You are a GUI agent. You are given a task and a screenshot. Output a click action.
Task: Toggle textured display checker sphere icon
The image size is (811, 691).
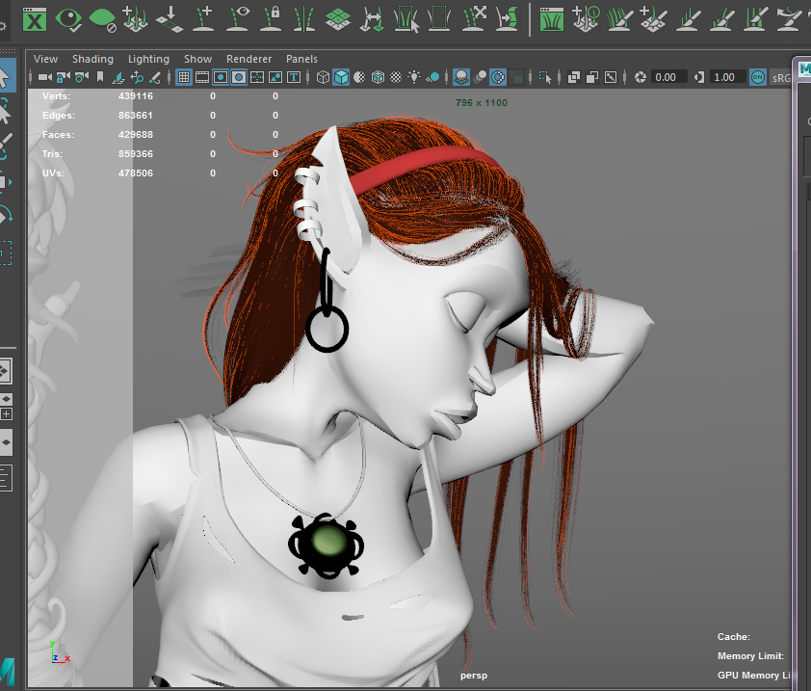396,78
